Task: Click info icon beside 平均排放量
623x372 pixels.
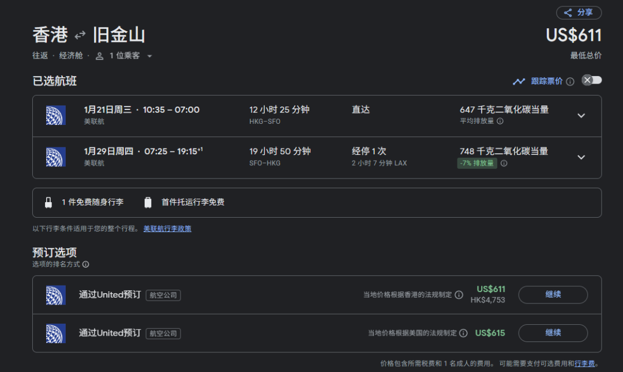Action: point(500,121)
